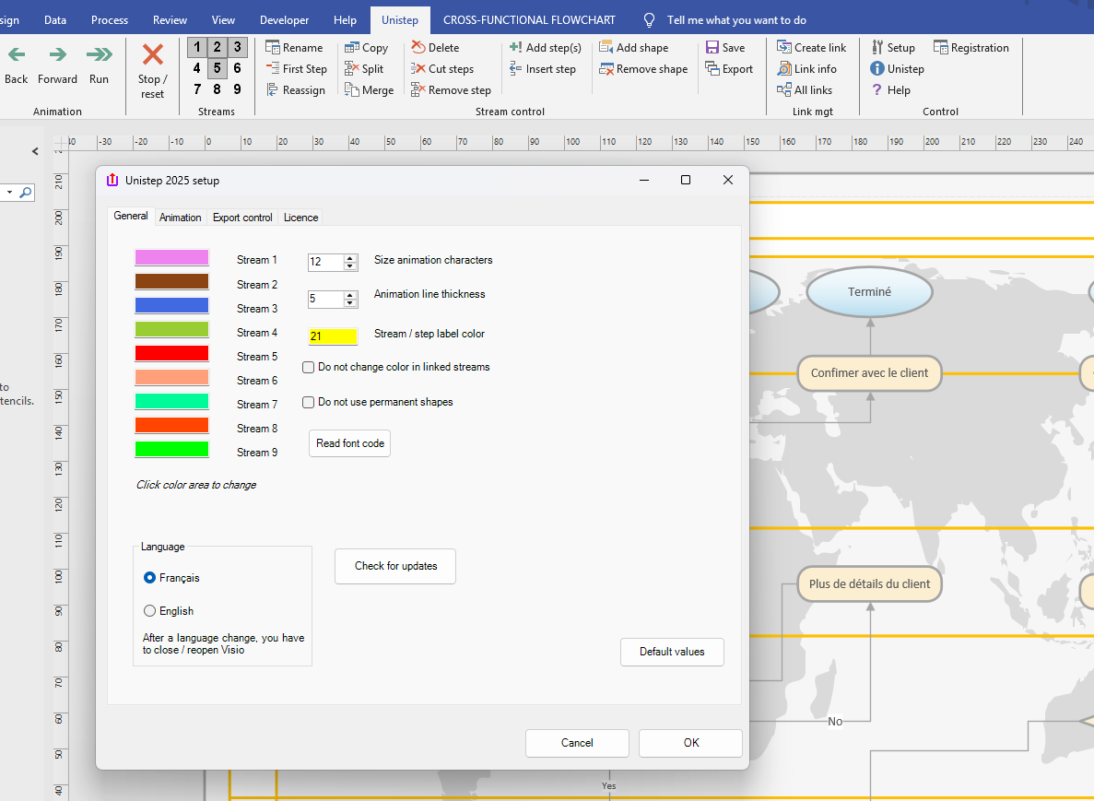Collapse the left panel with chevron arrow
This screenshot has height=801, width=1094.
click(x=35, y=151)
